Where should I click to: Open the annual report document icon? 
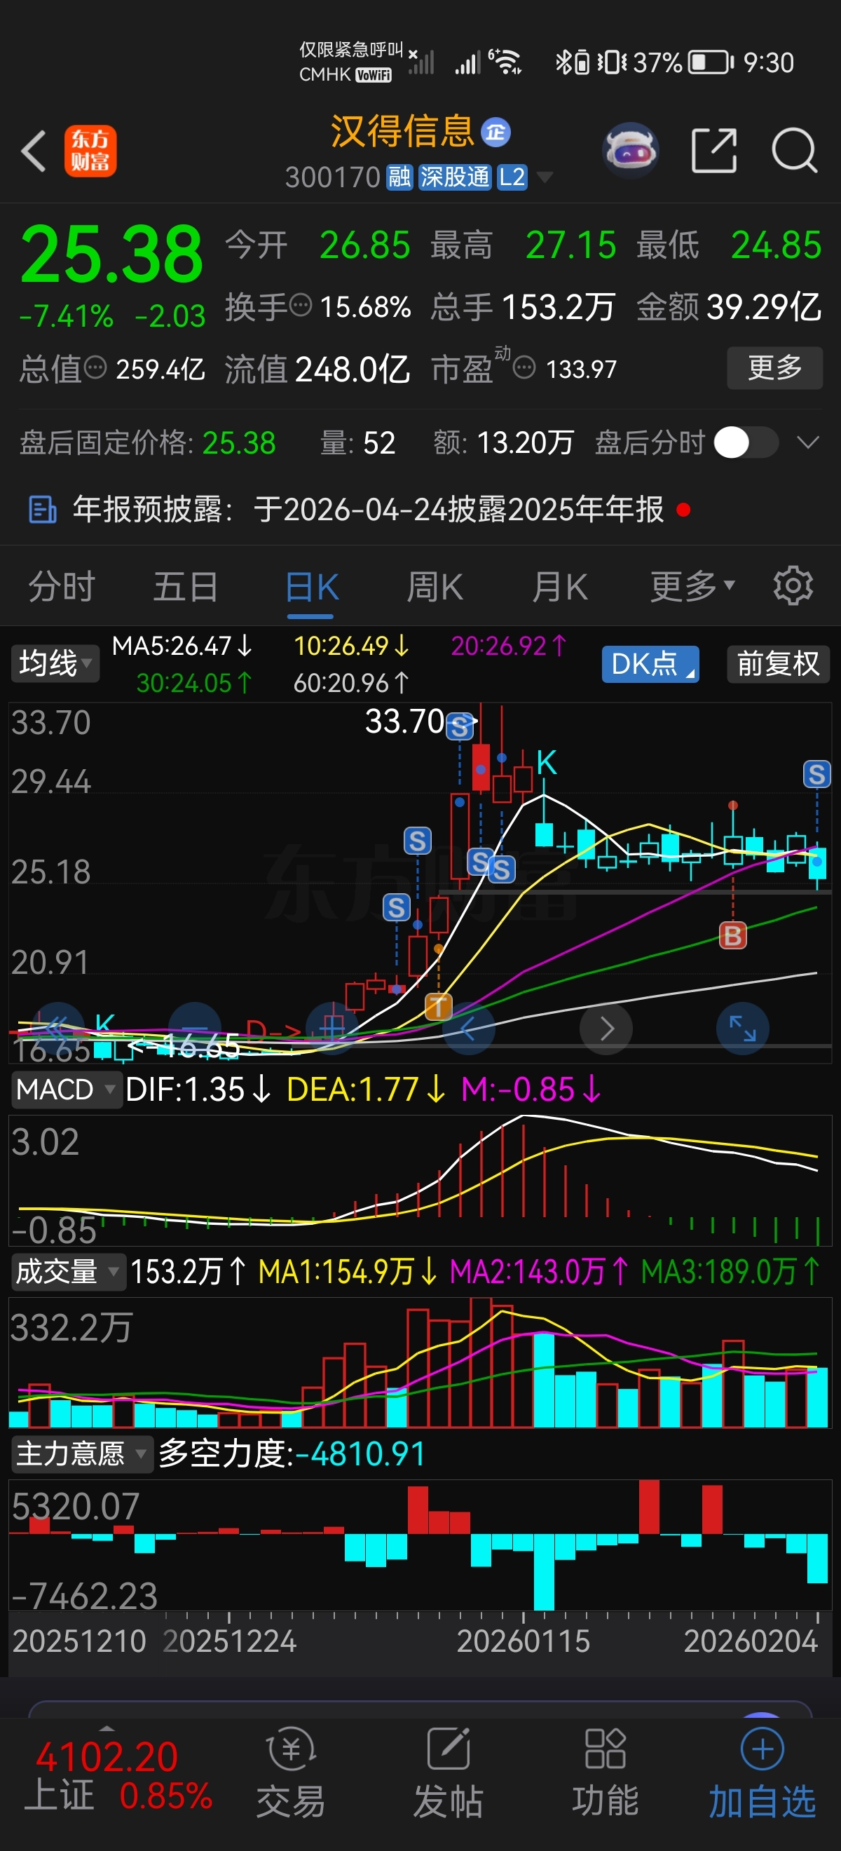pyautogui.click(x=42, y=510)
